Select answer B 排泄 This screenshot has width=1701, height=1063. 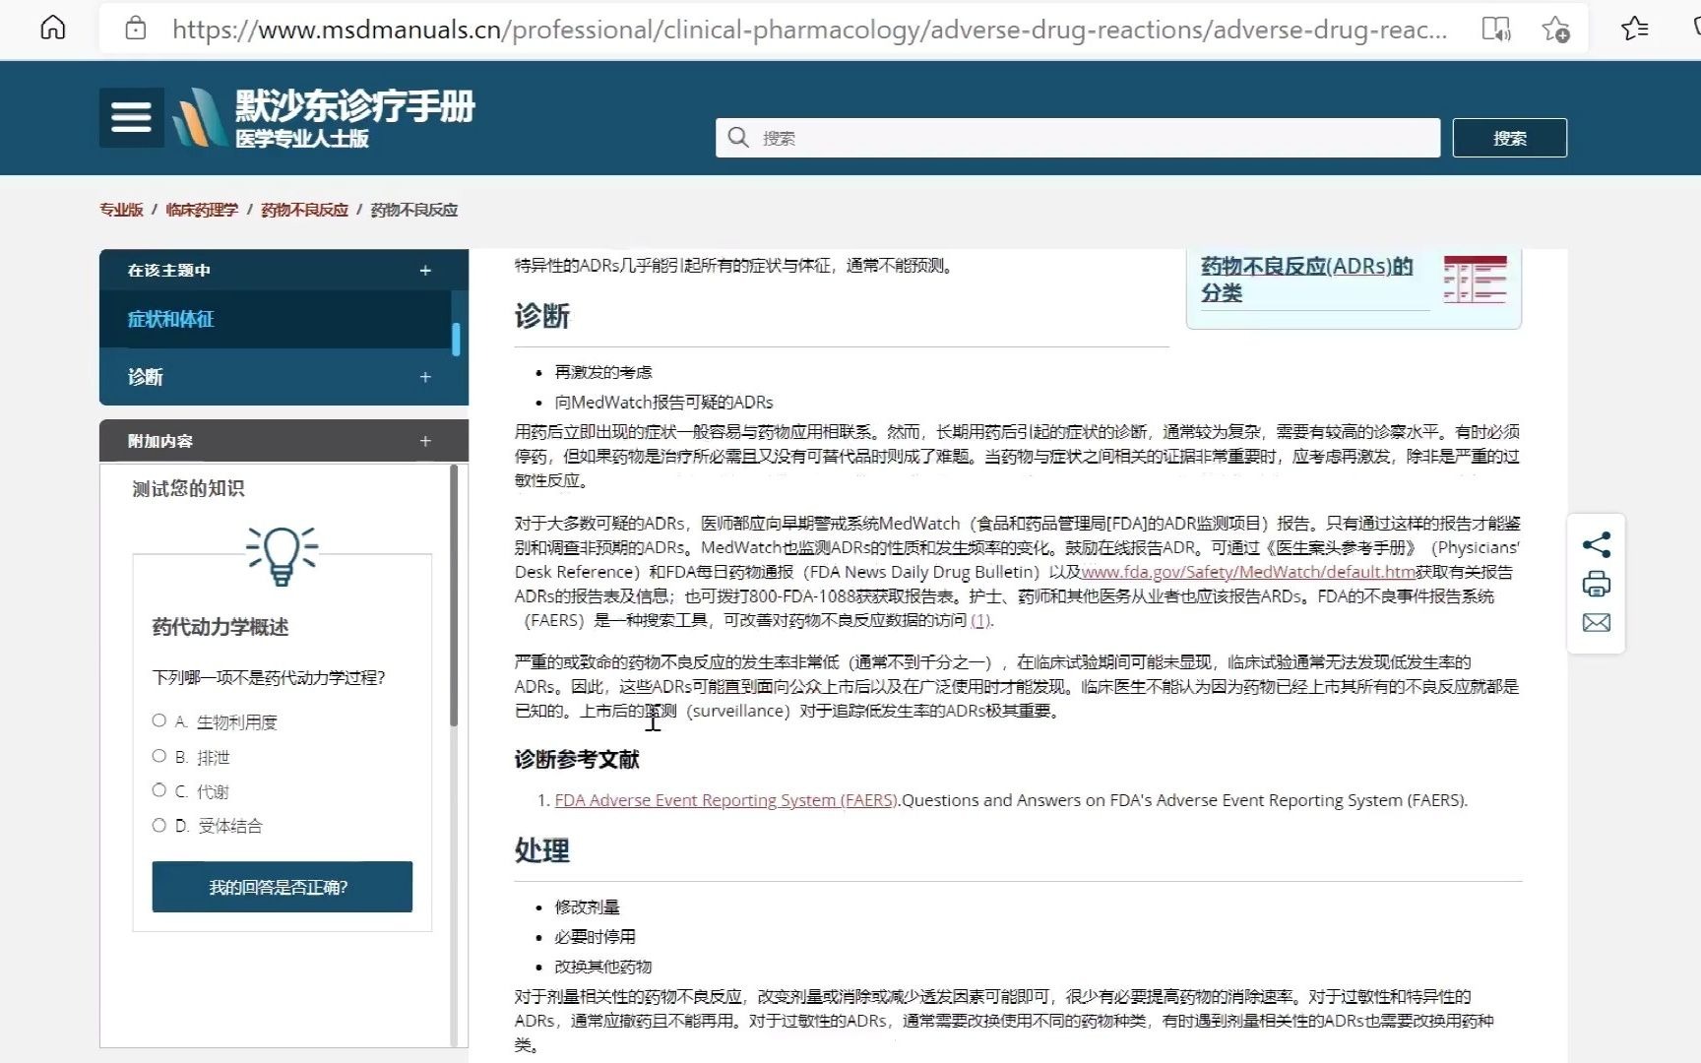158,756
